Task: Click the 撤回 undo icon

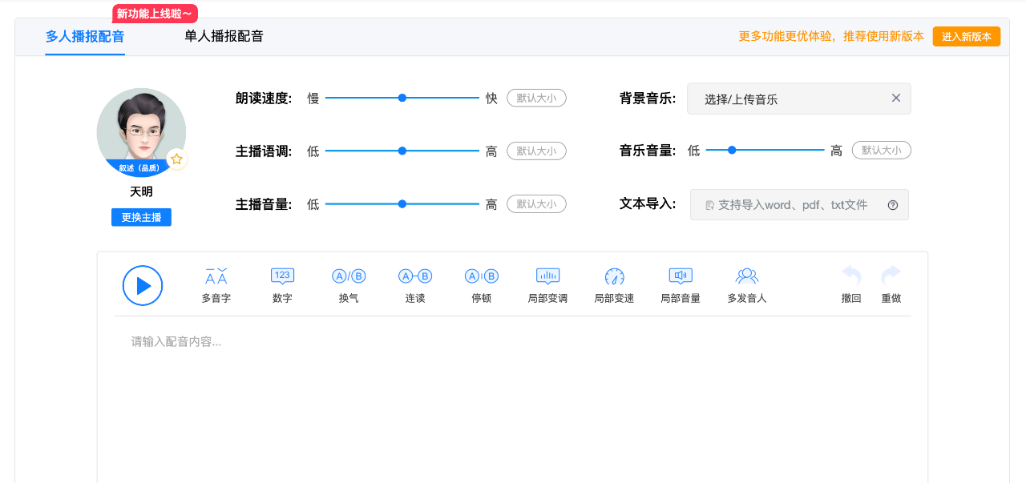Action: pyautogui.click(x=850, y=284)
